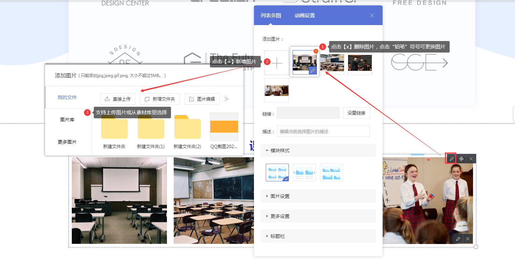The width and height of the screenshot is (515, 263).
Task: Click the classroom desks image in page
Action: click(213, 200)
